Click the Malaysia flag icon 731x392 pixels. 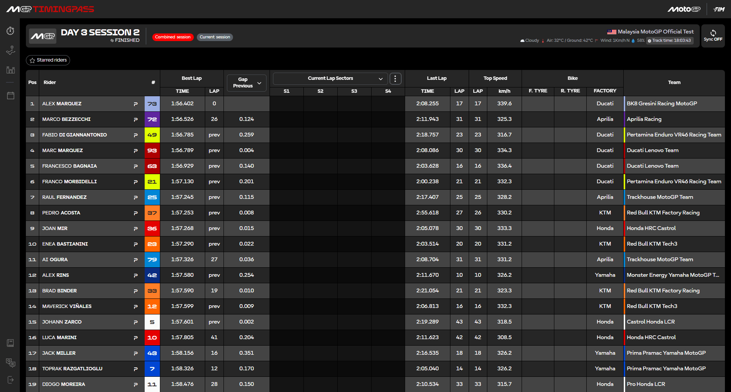[x=611, y=32]
